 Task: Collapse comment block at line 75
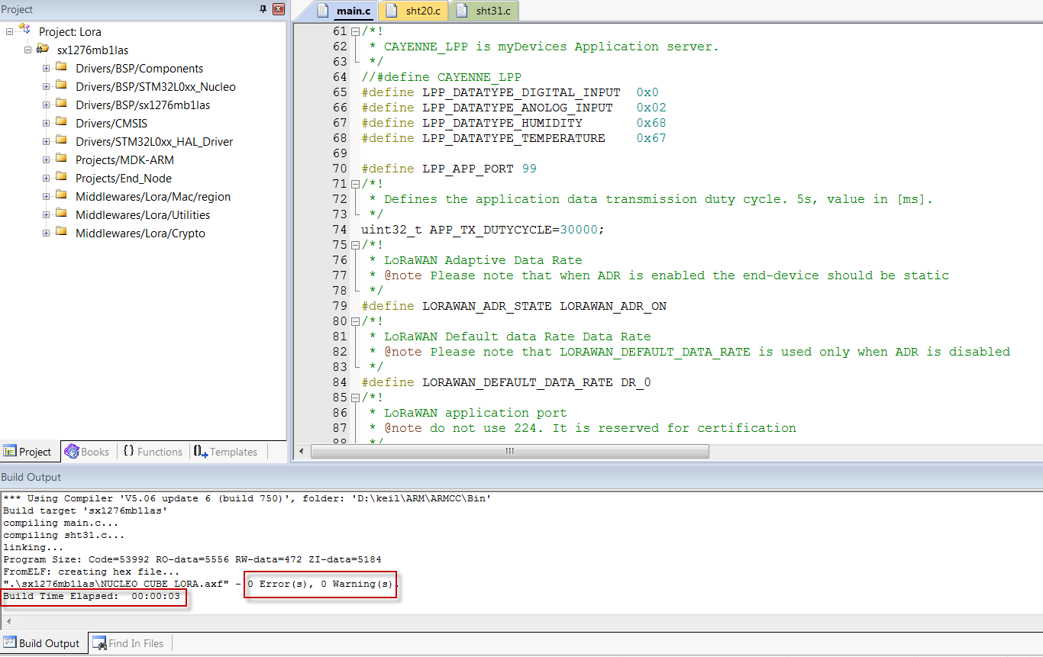(x=355, y=245)
